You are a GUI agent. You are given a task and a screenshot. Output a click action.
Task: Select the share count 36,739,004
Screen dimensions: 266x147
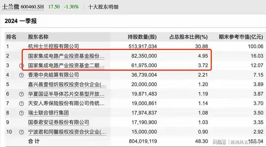pos(144,75)
